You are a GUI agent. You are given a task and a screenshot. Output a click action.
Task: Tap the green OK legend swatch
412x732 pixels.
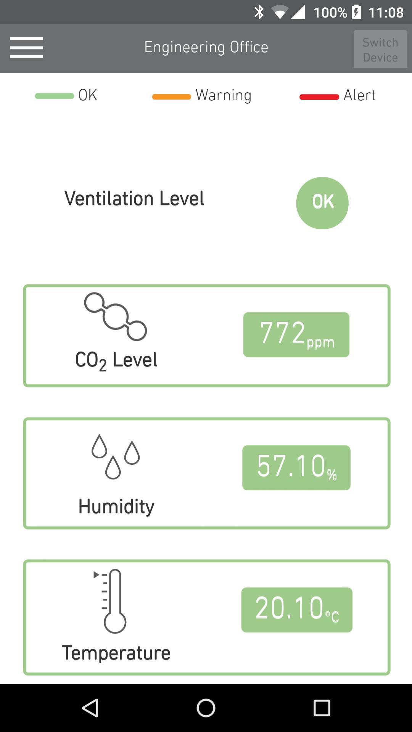tap(55, 96)
